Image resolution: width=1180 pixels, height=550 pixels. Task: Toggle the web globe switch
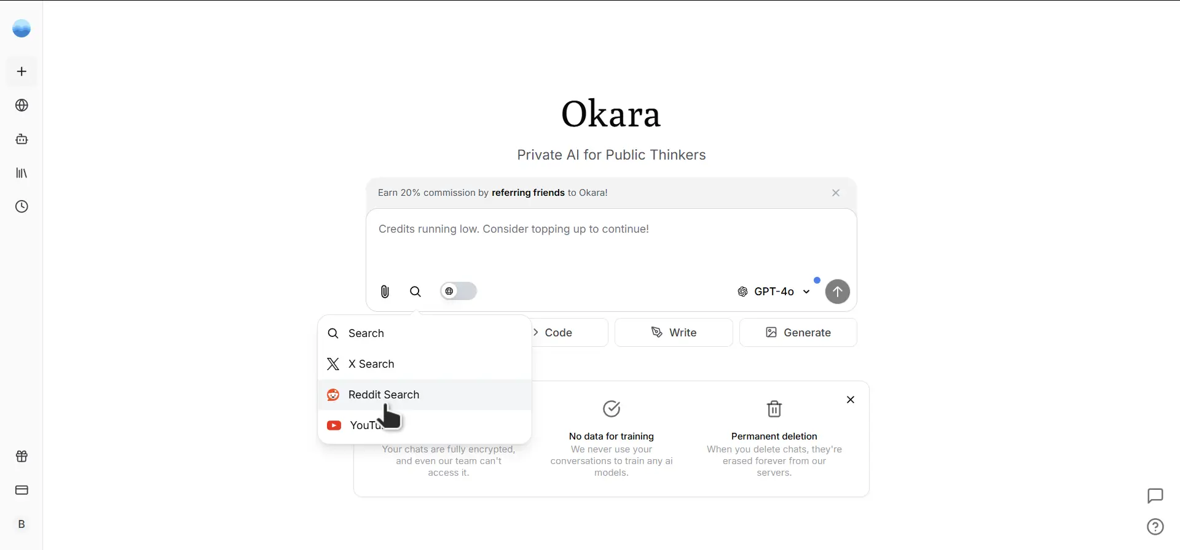[x=458, y=291]
